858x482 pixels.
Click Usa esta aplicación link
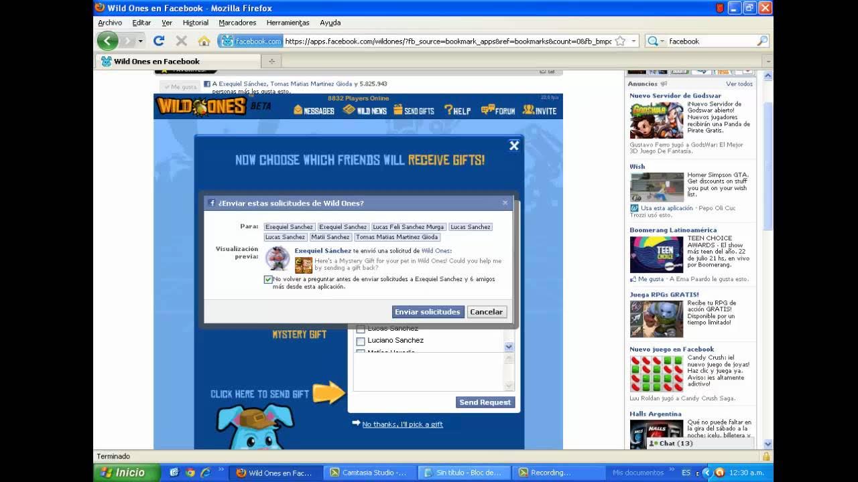point(666,208)
